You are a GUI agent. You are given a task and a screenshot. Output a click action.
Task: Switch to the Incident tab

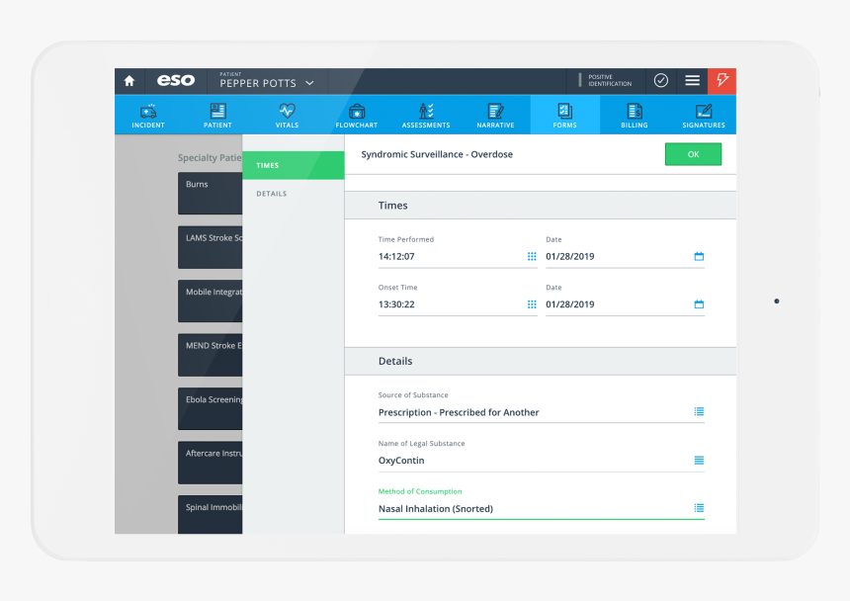148,116
